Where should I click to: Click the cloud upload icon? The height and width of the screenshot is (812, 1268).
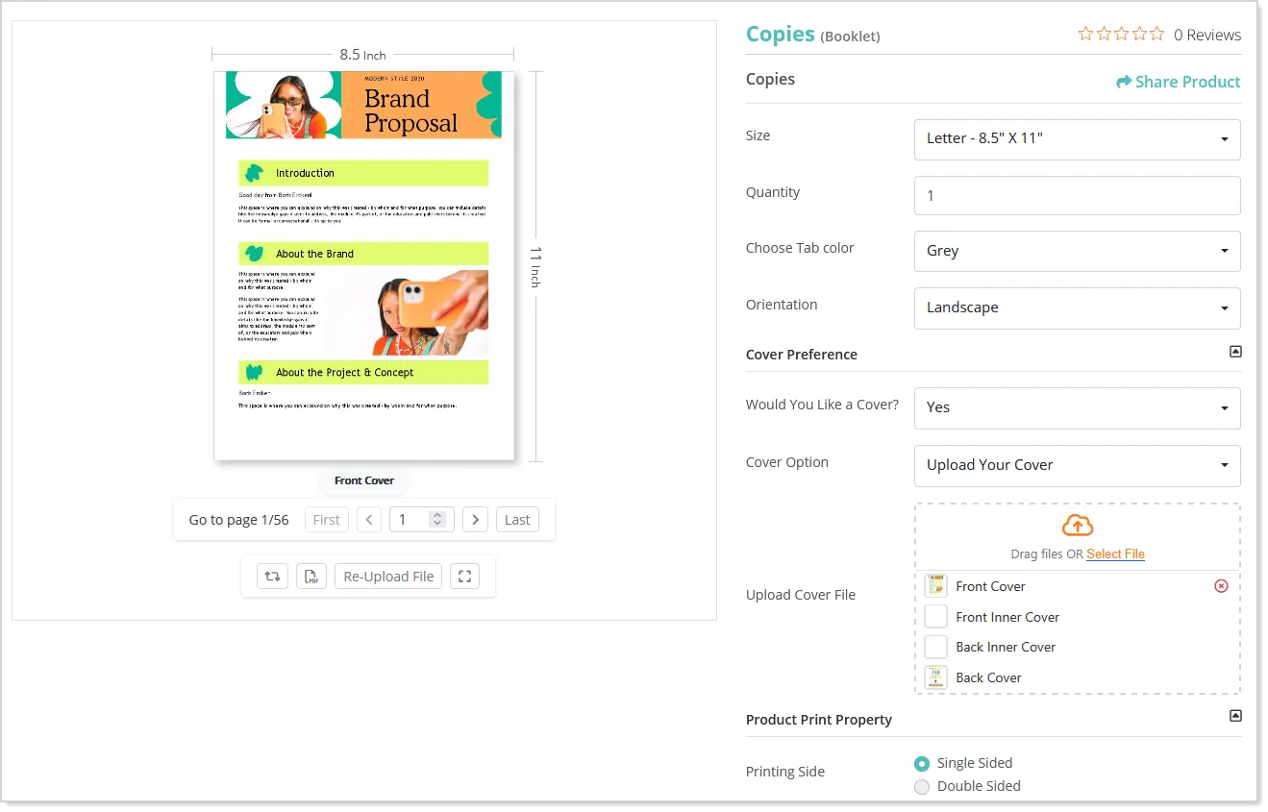[1078, 526]
